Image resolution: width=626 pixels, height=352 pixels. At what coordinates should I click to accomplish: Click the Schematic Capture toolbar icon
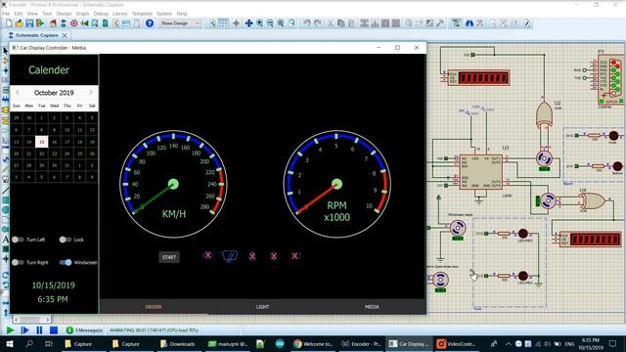click(64, 23)
